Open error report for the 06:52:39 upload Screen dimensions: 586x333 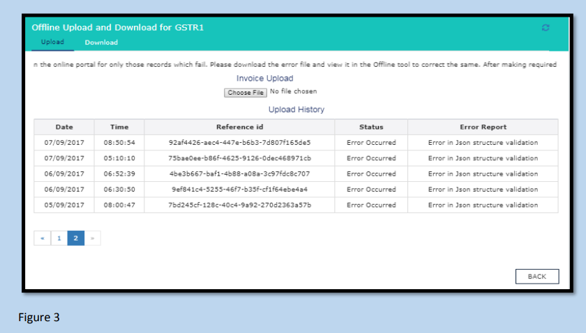[x=483, y=173]
